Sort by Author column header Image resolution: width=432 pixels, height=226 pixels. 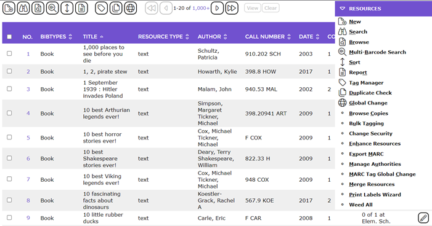pos(212,36)
